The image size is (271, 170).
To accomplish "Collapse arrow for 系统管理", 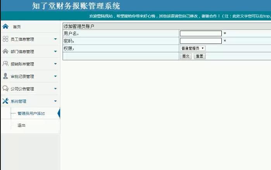I will click(x=55, y=101).
